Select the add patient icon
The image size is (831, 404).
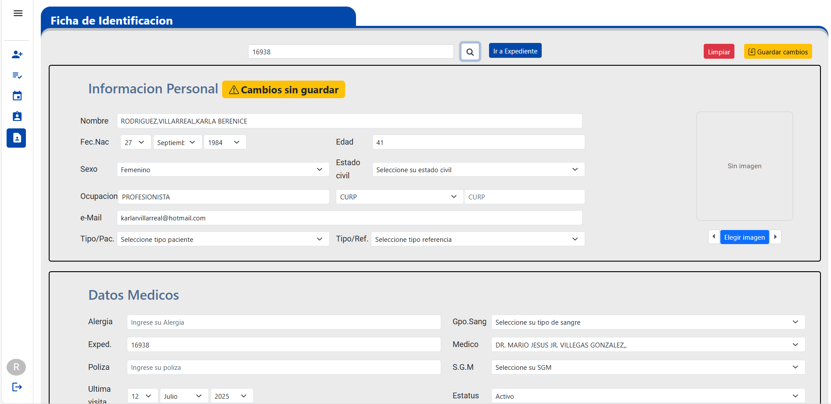(17, 54)
